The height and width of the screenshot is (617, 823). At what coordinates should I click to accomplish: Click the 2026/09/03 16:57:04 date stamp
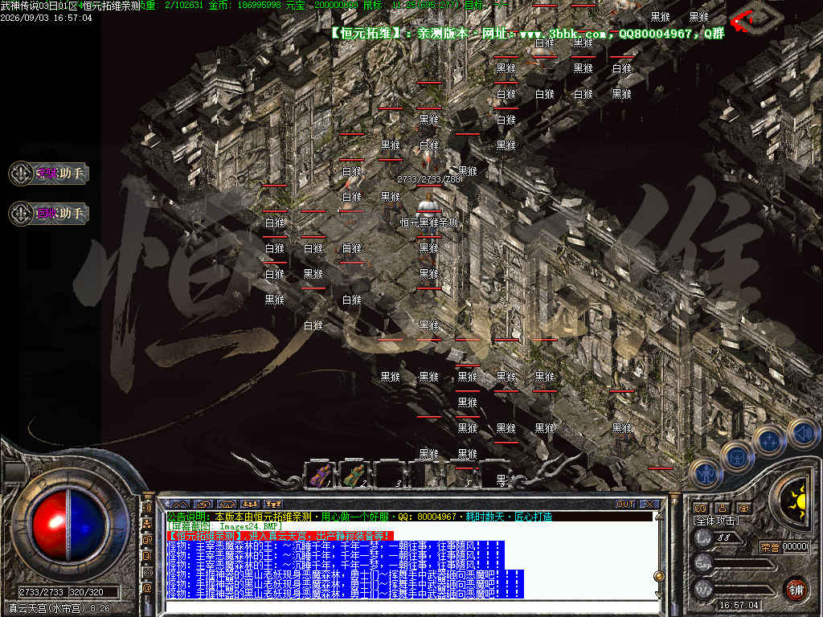pos(46,18)
